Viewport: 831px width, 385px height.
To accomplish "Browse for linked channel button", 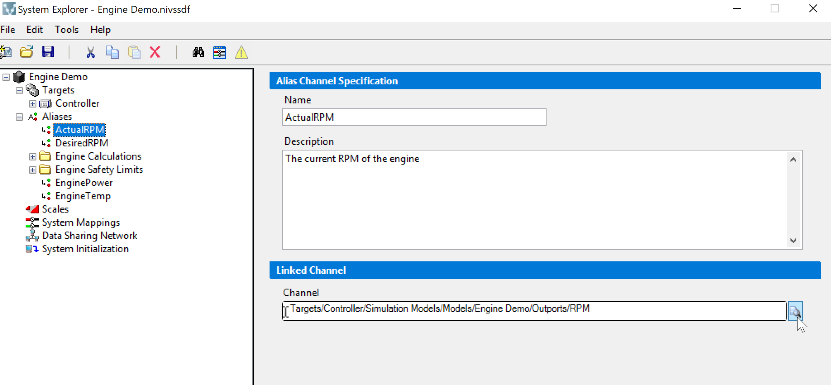I will [795, 311].
